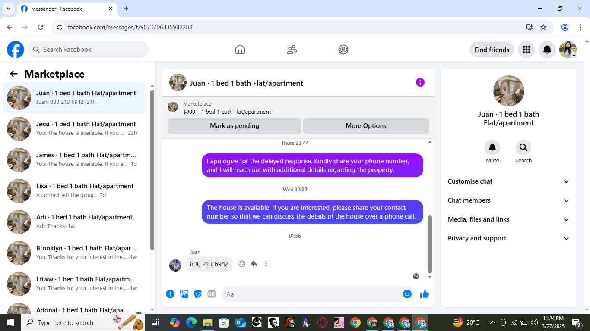Expand the Privacy and support section
Viewport: 590px width, 331px height.
[509, 238]
